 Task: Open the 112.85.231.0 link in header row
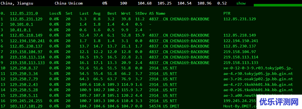point(24,13)
